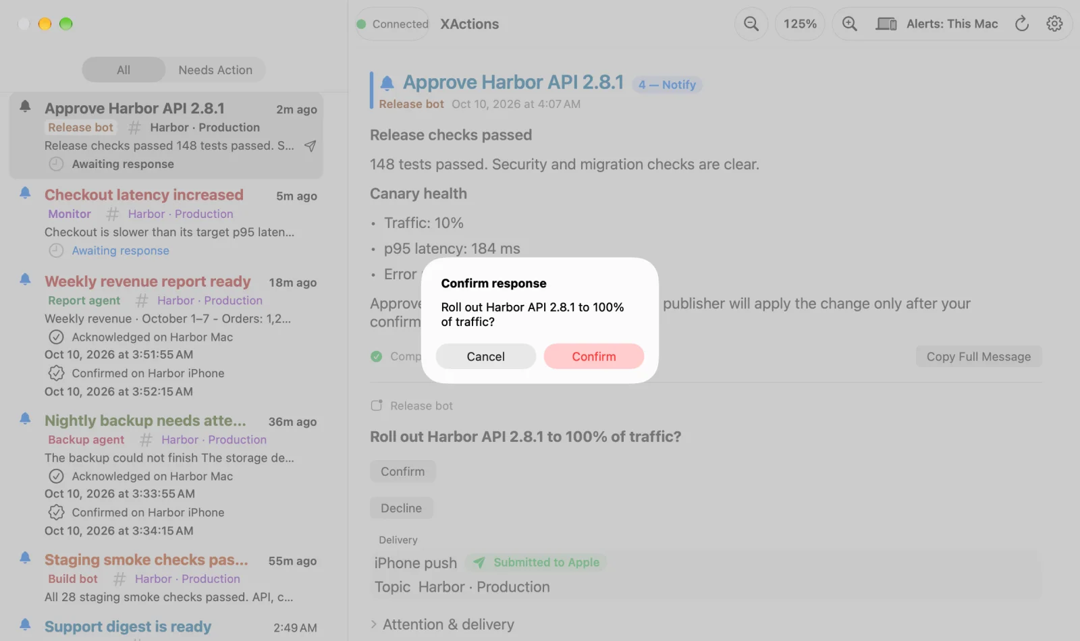Screen dimensions: 1080x641
Task: Click the devices icon beside Alerts
Action: (x=886, y=24)
